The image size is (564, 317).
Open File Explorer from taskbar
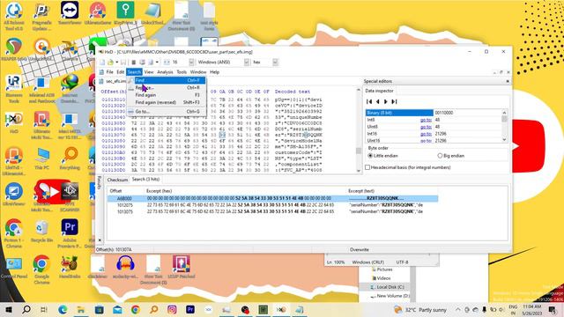[81, 309]
